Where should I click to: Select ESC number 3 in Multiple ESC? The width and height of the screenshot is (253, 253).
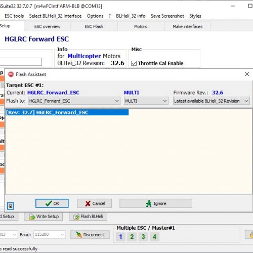tap(143, 237)
